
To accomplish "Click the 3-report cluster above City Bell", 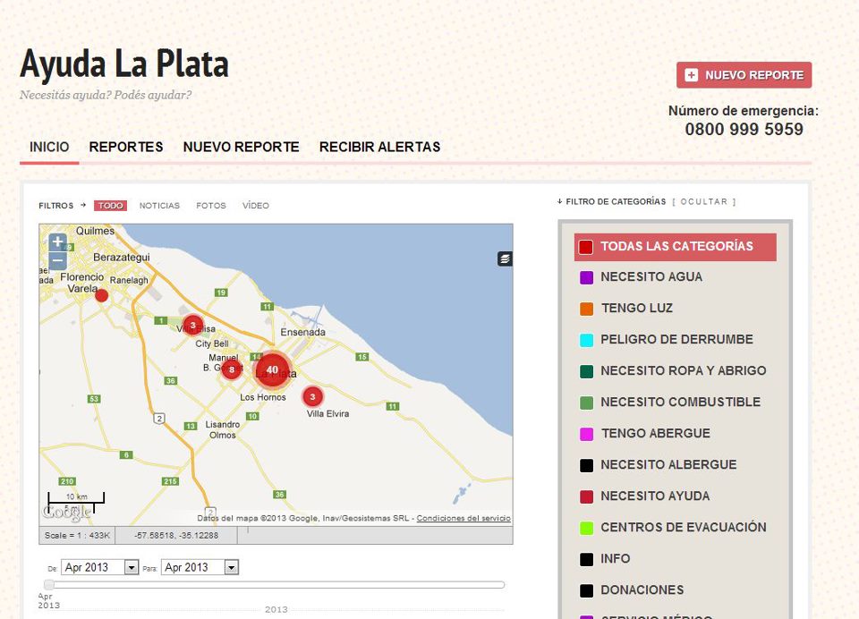I will pos(192,325).
